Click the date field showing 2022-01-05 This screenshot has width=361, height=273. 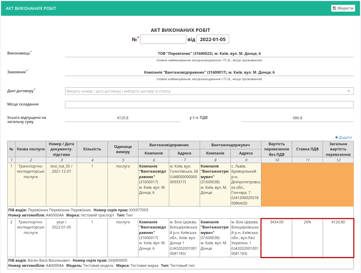click(x=213, y=39)
